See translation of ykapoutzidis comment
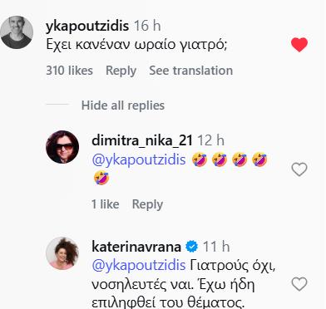Screen dimensions: 326x309 (191, 71)
